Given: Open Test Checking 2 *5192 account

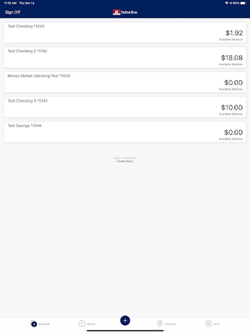Looking at the screenshot, I should (125, 57).
